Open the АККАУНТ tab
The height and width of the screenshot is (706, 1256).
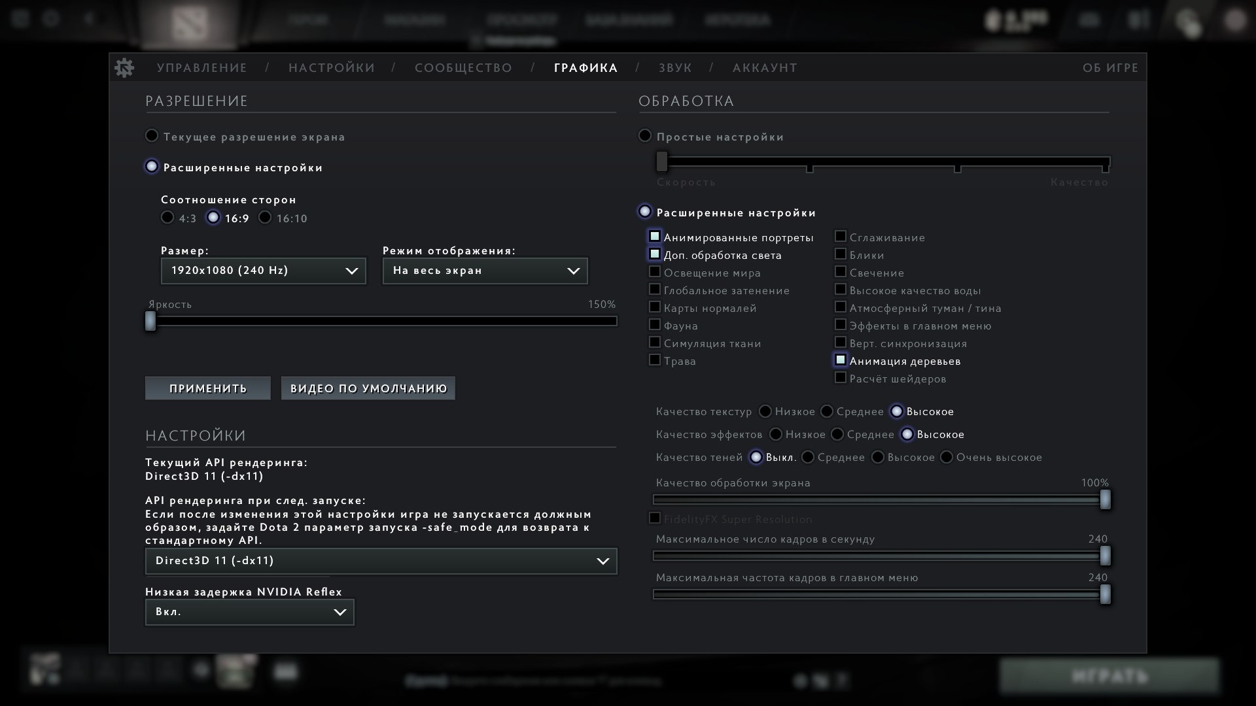pos(765,68)
